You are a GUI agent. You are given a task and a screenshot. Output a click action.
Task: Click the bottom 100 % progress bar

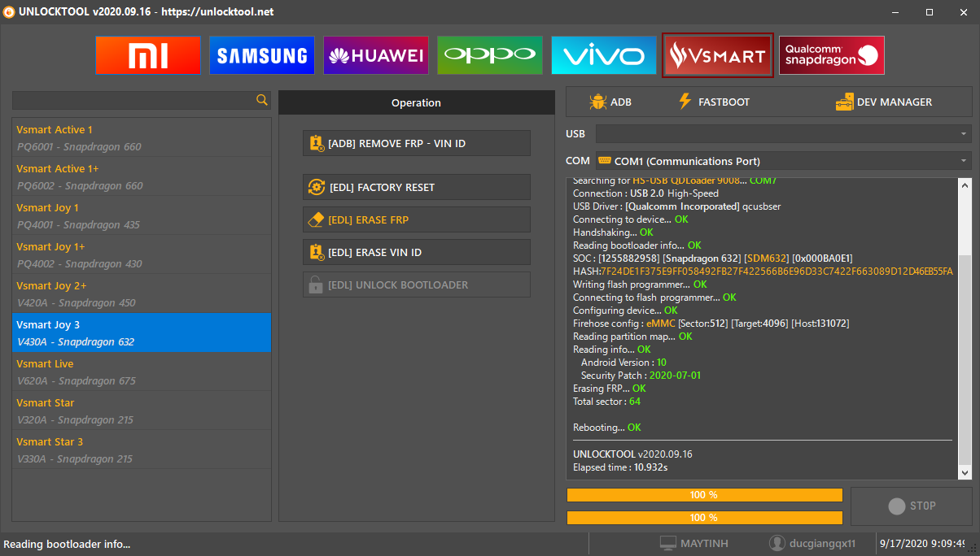704,518
